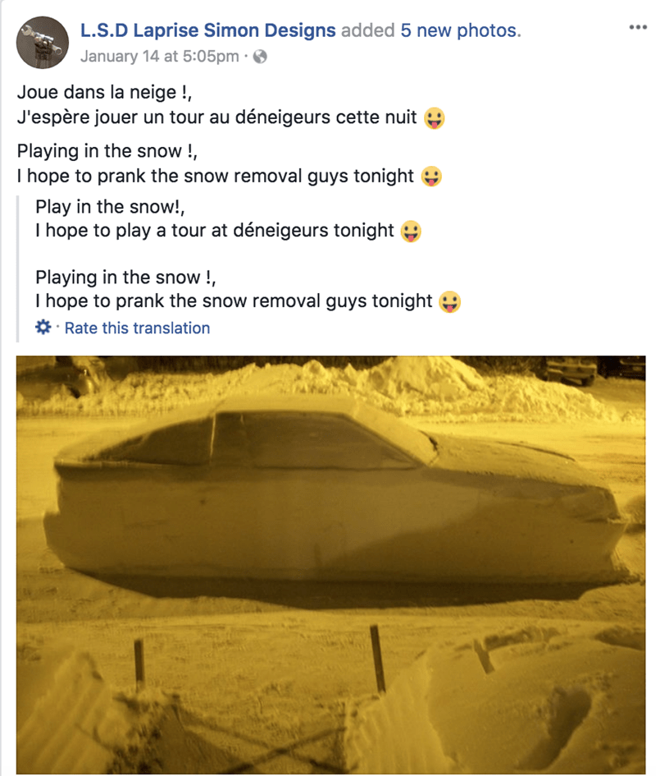The image size is (656, 776).
Task: Click the French text 'Joue dans la neige'
Action: (x=97, y=93)
